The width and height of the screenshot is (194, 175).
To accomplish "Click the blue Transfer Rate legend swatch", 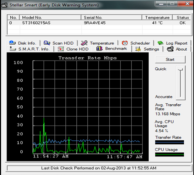I will pyautogui.click(x=170, y=142).
